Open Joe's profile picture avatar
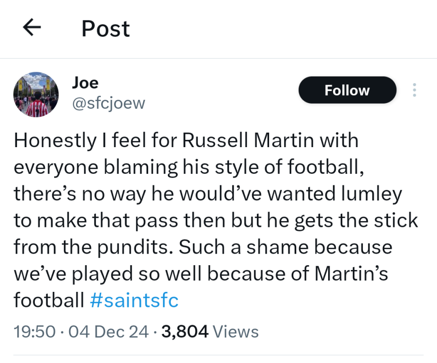Image resolution: width=437 pixels, height=363 pixels. (35, 94)
